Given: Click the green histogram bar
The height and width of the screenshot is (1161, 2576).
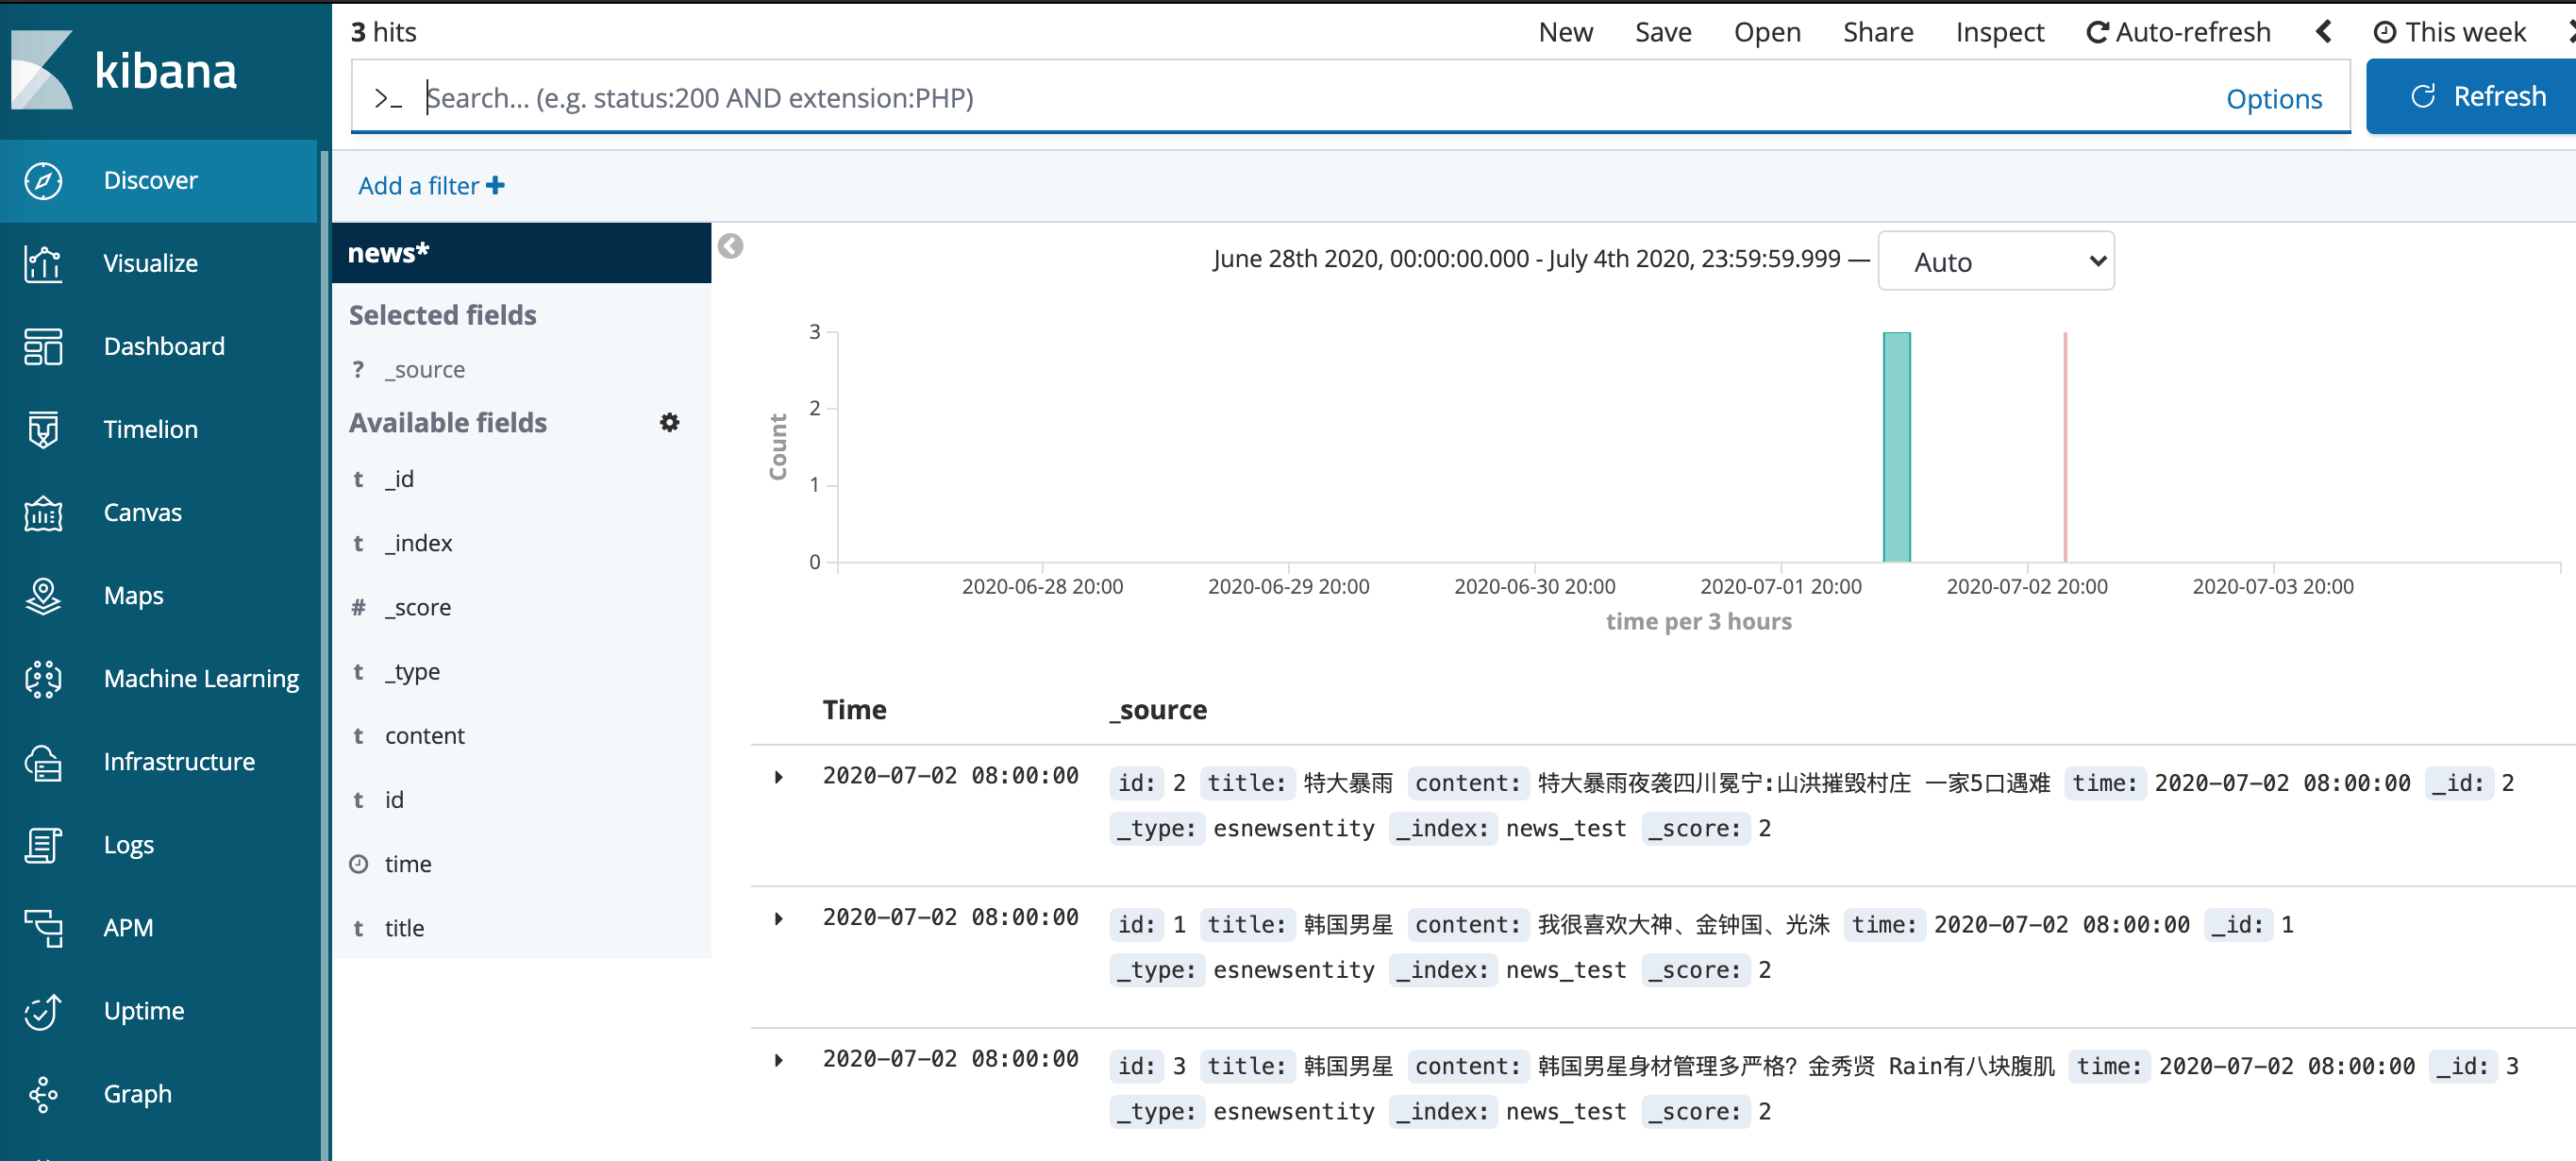Looking at the screenshot, I should click(x=1895, y=447).
